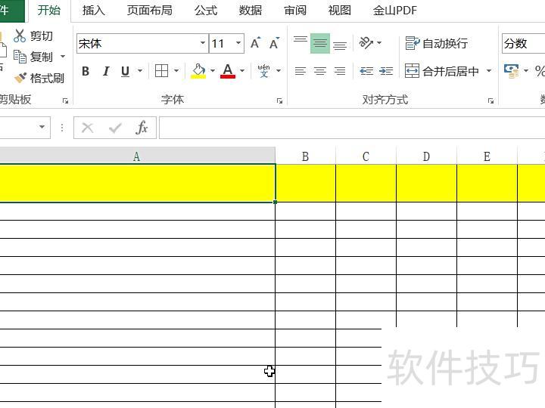Open the 数据 tab
The height and width of the screenshot is (408, 545).
coord(251,11)
